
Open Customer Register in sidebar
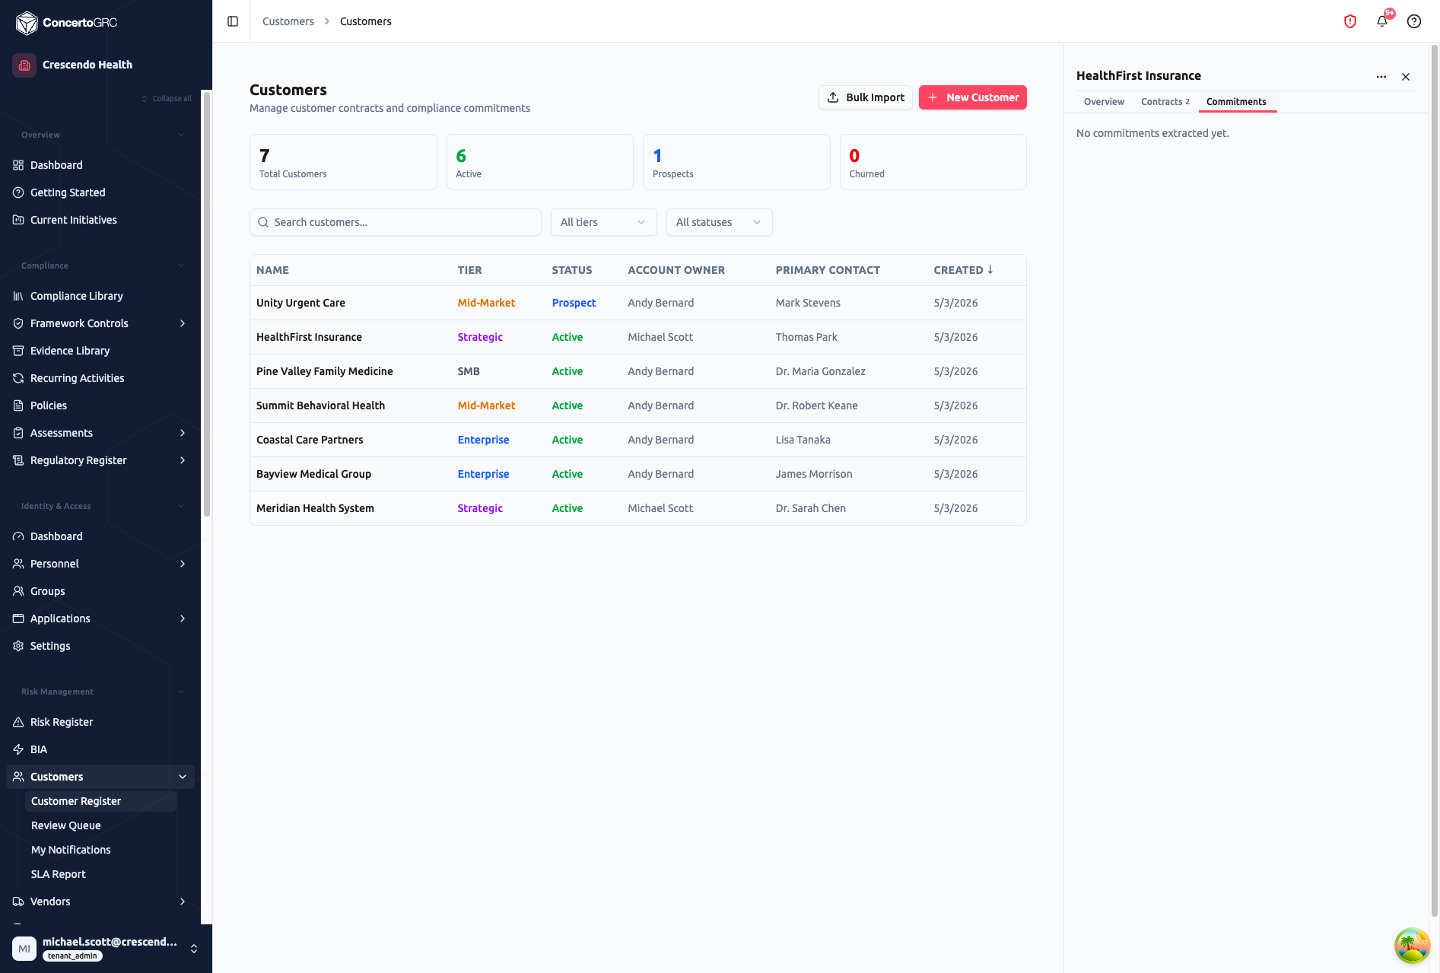point(100,801)
